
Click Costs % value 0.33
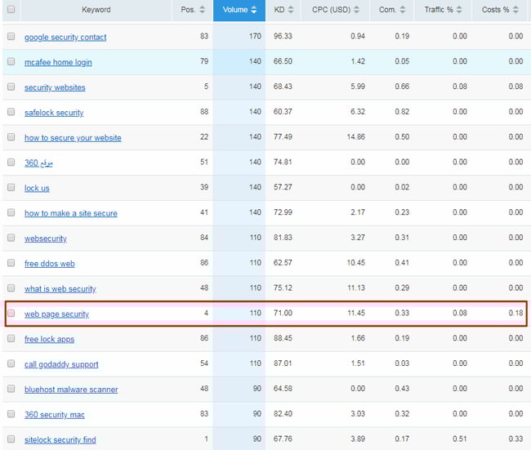tap(515, 439)
